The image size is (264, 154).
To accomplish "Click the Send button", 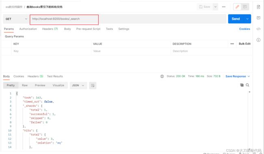I will coord(236,19).
